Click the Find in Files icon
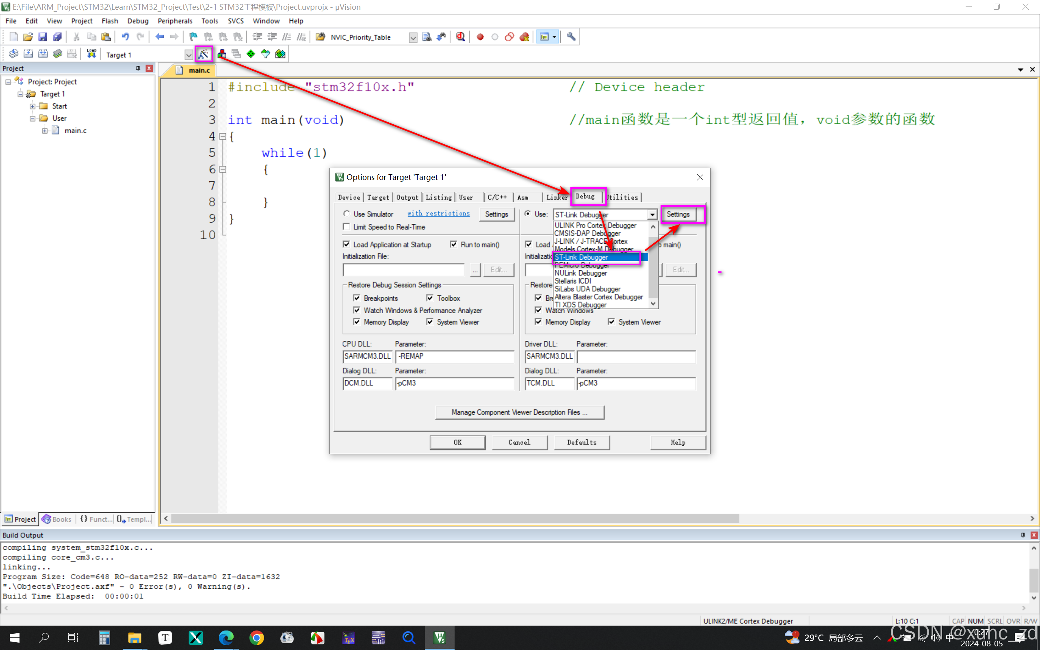1040x650 pixels. pos(427,37)
